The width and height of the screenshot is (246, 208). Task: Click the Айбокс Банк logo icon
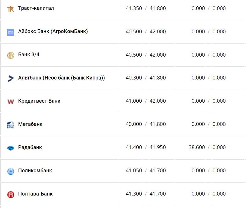pyautogui.click(x=11, y=32)
